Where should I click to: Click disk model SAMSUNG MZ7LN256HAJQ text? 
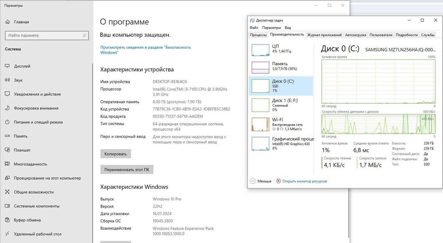(x=400, y=50)
